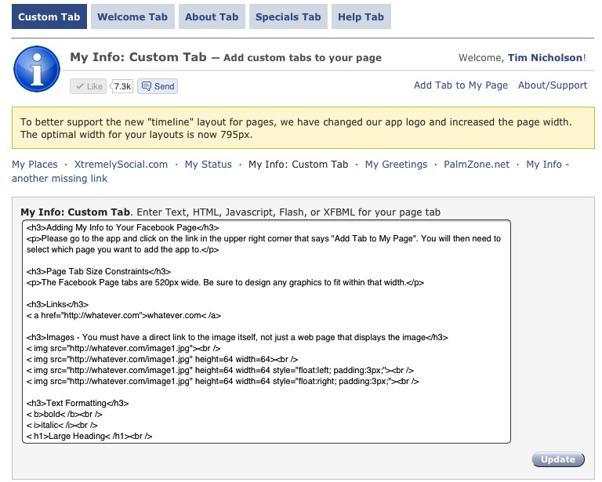Click the whatever.com anchor code line
The image size is (602, 482).
pyautogui.click(x=124, y=315)
